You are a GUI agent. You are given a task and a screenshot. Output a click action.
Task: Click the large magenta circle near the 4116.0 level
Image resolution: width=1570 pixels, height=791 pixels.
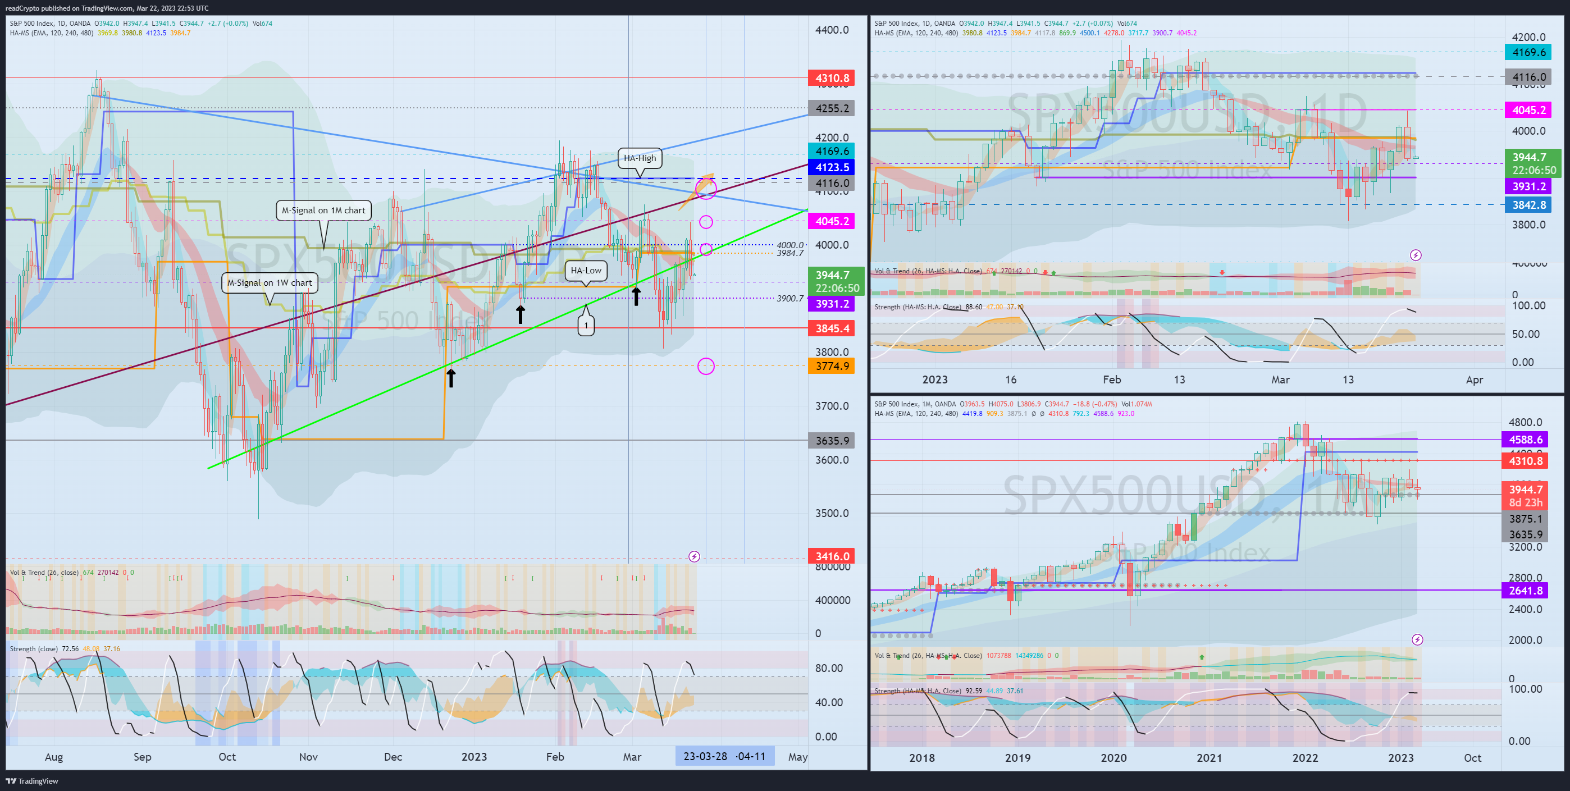coord(706,189)
